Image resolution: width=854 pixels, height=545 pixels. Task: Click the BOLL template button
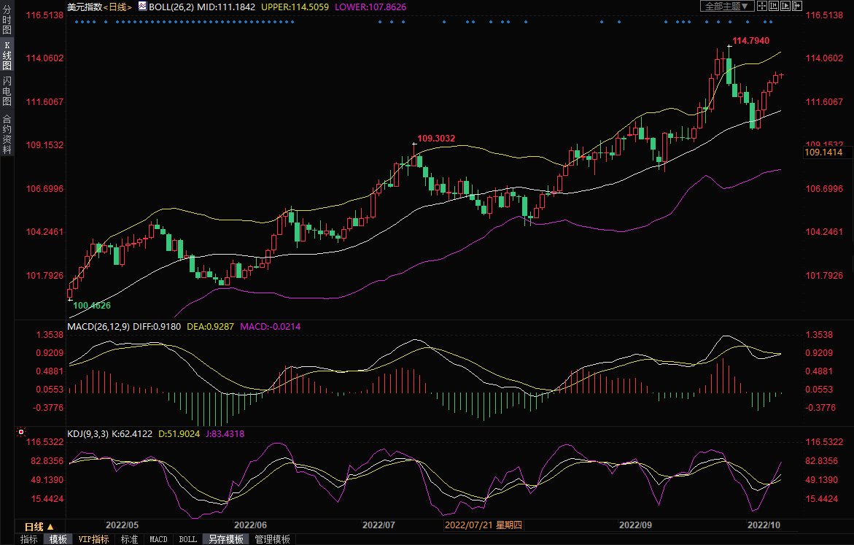click(187, 539)
